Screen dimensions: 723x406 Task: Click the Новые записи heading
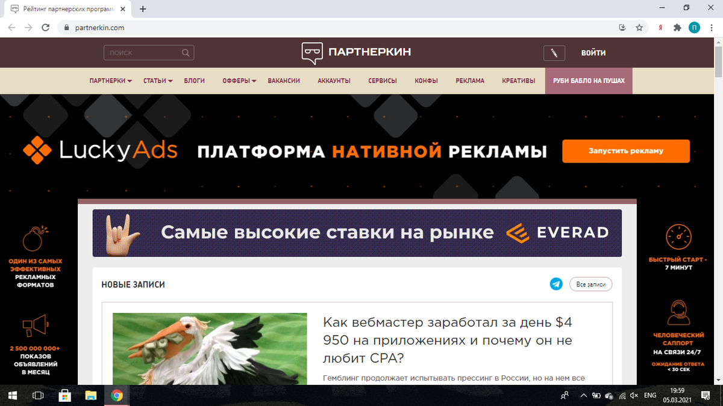click(133, 285)
